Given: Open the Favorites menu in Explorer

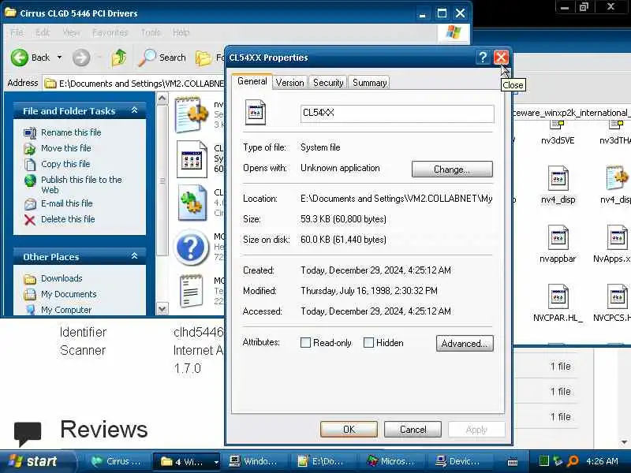Looking at the screenshot, I should 110,32.
